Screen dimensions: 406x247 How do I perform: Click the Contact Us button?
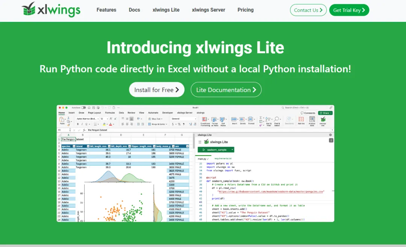pos(308,10)
